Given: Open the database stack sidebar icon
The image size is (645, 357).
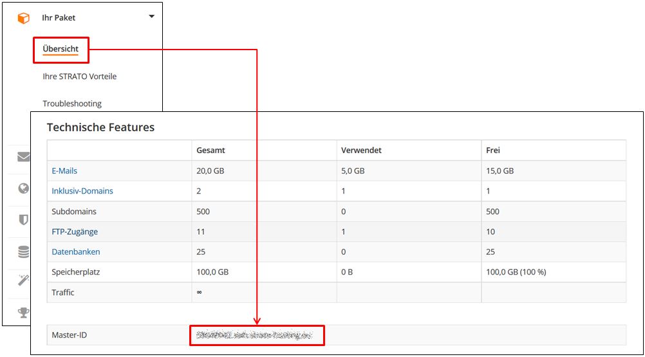Looking at the screenshot, I should pos(23,252).
